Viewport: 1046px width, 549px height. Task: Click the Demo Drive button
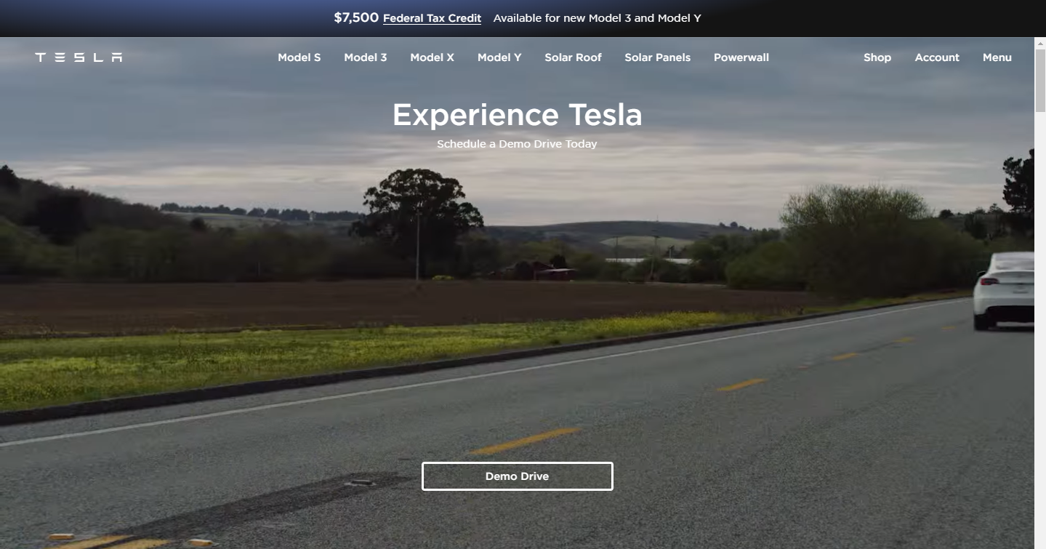[x=517, y=476]
